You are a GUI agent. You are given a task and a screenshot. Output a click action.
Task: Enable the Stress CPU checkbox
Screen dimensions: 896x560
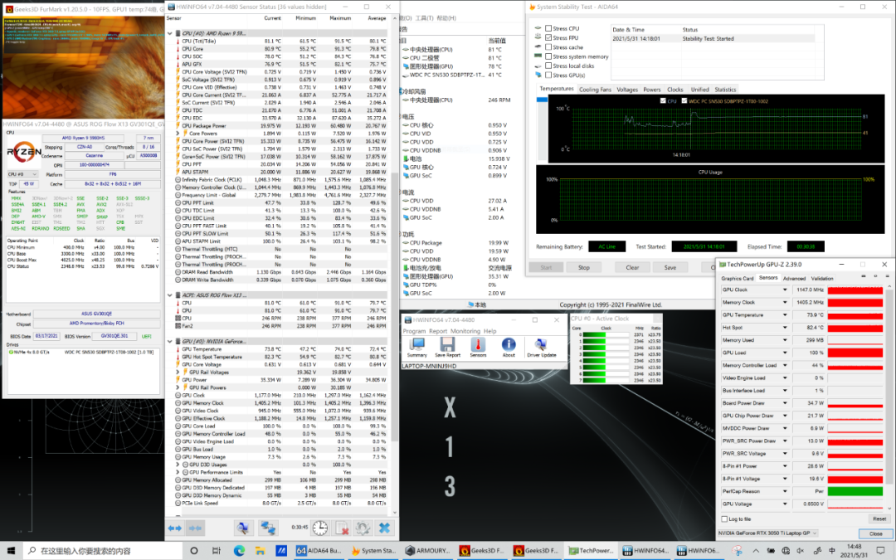547,29
